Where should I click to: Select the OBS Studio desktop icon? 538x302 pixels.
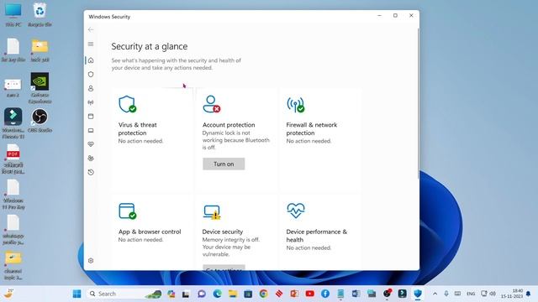[x=40, y=121]
